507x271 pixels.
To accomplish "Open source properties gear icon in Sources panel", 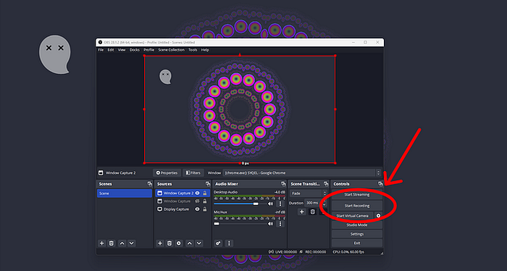I will 179,243.
